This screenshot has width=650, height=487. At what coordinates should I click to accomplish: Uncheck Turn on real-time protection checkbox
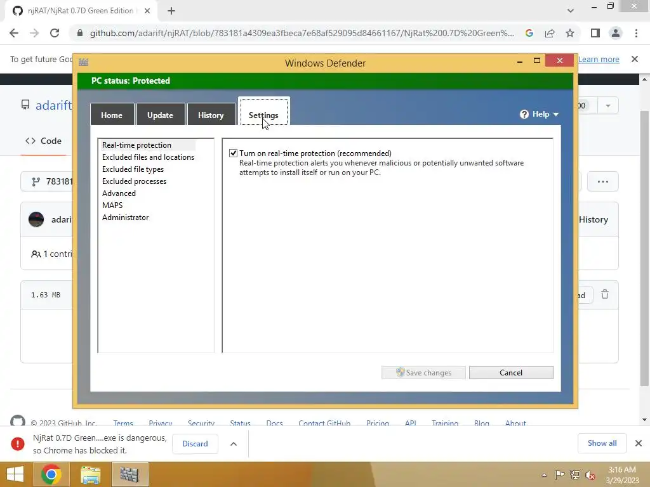[234, 153]
